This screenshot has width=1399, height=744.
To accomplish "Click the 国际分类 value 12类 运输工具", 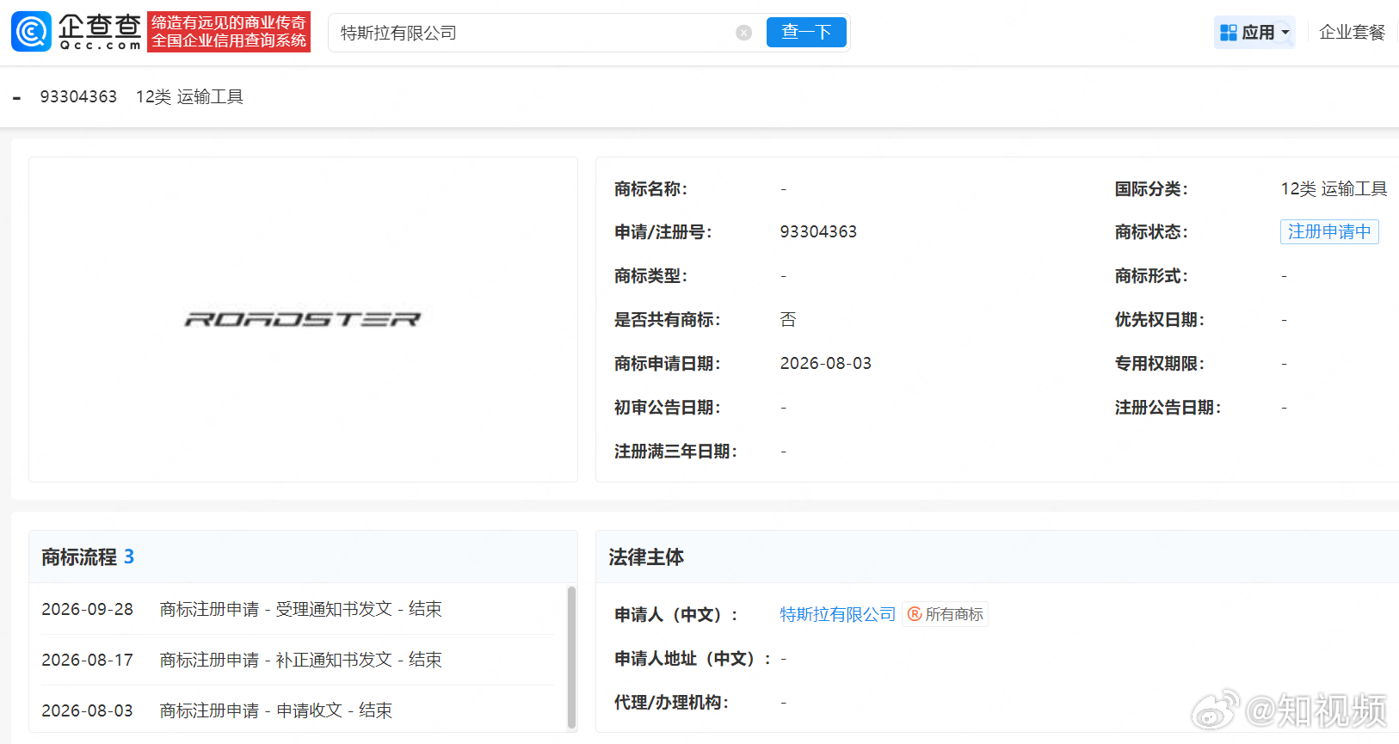I will point(1334,188).
